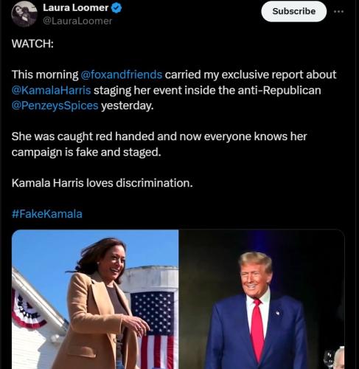Open the #FakeKamala hashtag
The width and height of the screenshot is (359, 369).
pos(47,214)
